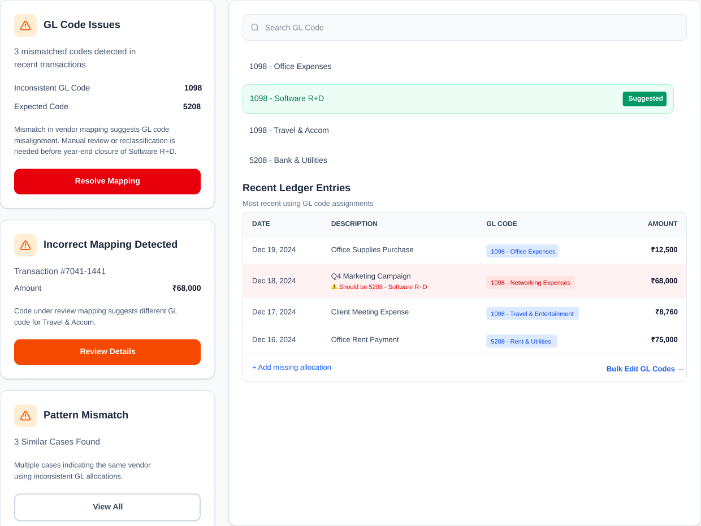This screenshot has height=526, width=701.
Task: Open Bulk Edit GL Codes link
Action: pos(644,369)
